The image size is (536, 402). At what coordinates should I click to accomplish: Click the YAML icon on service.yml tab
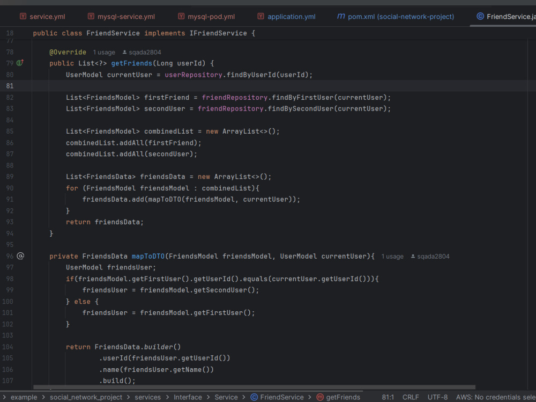pyautogui.click(x=23, y=16)
